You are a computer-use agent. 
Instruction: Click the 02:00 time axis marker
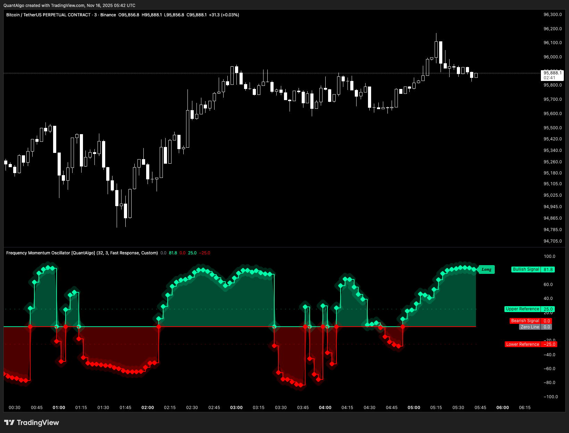(x=148, y=408)
